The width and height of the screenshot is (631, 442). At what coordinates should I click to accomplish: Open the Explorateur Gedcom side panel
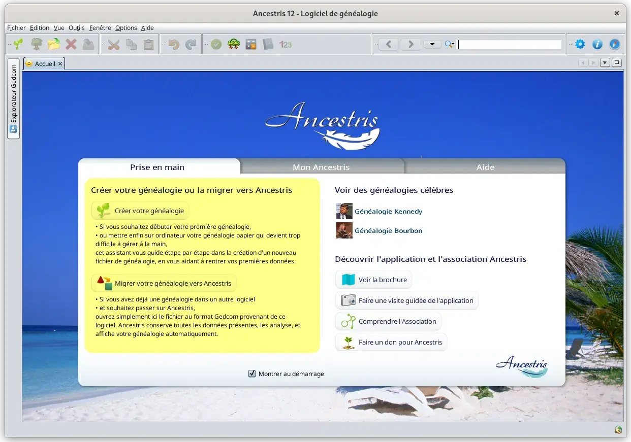tap(13, 98)
